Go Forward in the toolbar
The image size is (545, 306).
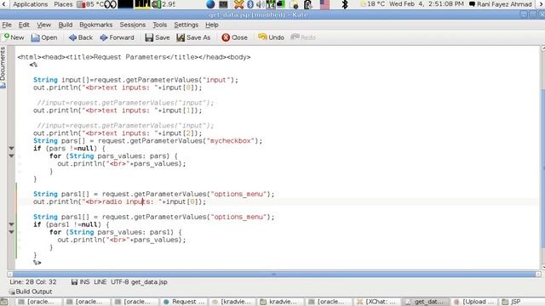[x=118, y=37]
